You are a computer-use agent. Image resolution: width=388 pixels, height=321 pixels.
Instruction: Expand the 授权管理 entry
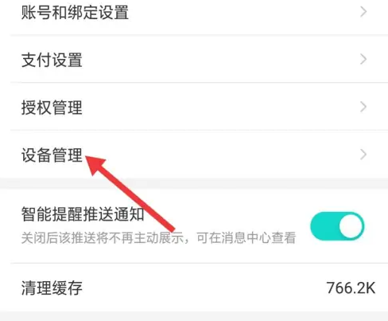coord(194,107)
